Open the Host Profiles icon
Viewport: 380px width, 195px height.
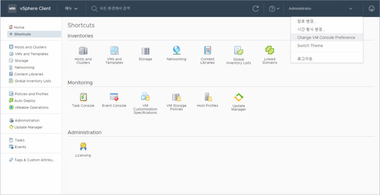(x=208, y=97)
